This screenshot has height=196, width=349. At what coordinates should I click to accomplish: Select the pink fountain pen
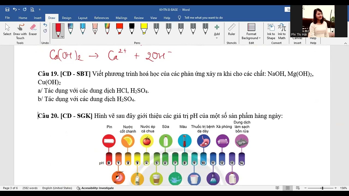pyautogui.click(x=95, y=29)
